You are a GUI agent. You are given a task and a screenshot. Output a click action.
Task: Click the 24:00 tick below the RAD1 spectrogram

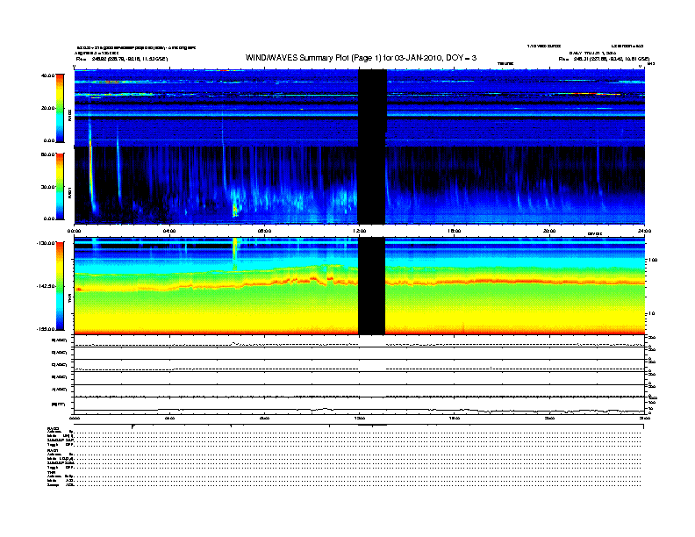pos(644,231)
